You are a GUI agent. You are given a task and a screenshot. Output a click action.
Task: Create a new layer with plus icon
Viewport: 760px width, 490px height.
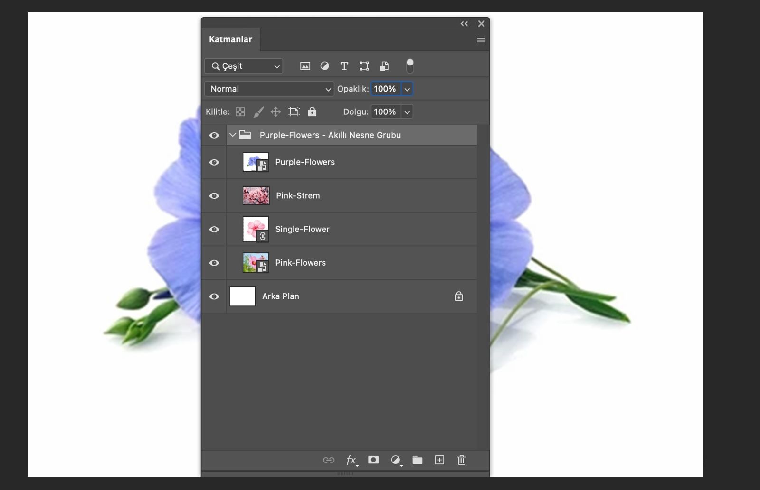pos(439,460)
